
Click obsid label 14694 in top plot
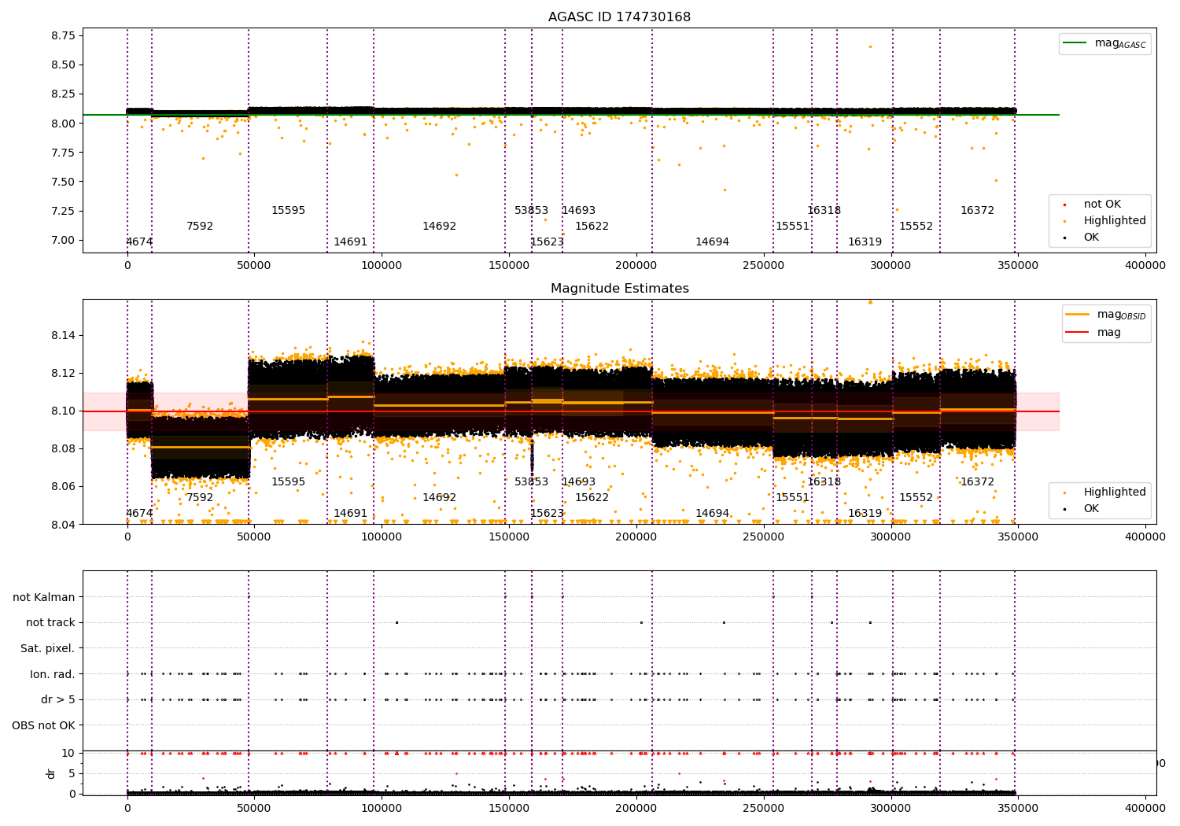coord(712,242)
